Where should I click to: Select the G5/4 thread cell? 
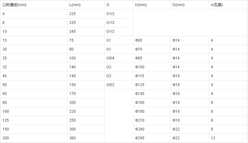pos(110,58)
